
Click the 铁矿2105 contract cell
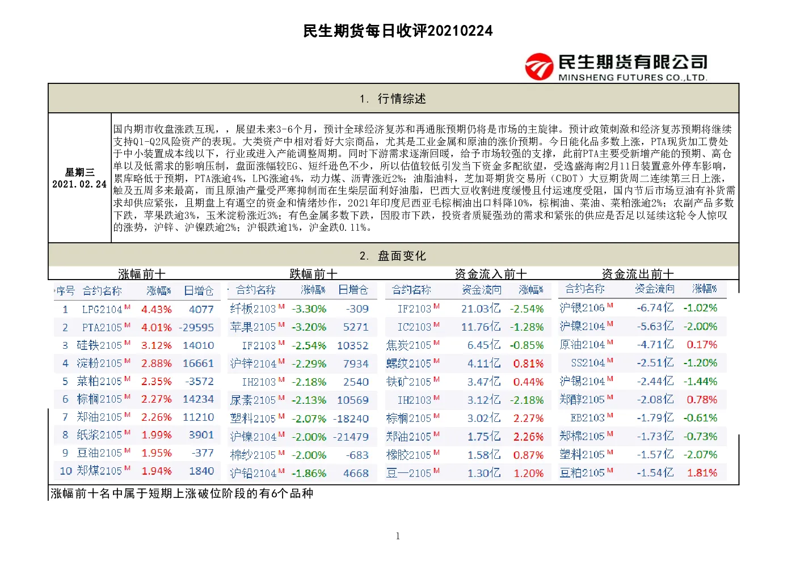[413, 382]
